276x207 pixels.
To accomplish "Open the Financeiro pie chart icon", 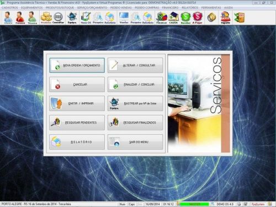I will (162, 18).
